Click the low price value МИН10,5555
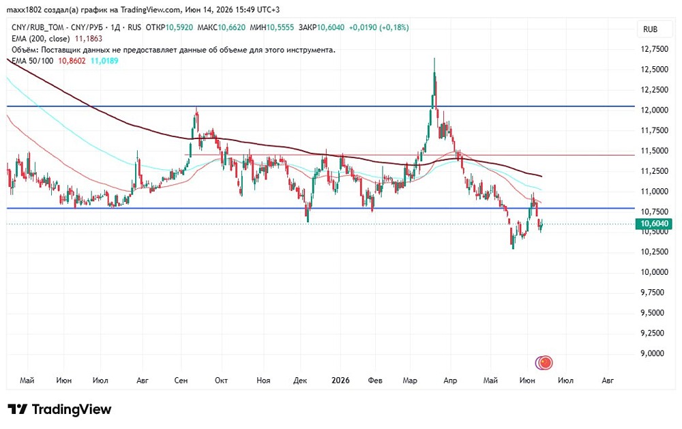The image size is (682, 429). (x=272, y=27)
